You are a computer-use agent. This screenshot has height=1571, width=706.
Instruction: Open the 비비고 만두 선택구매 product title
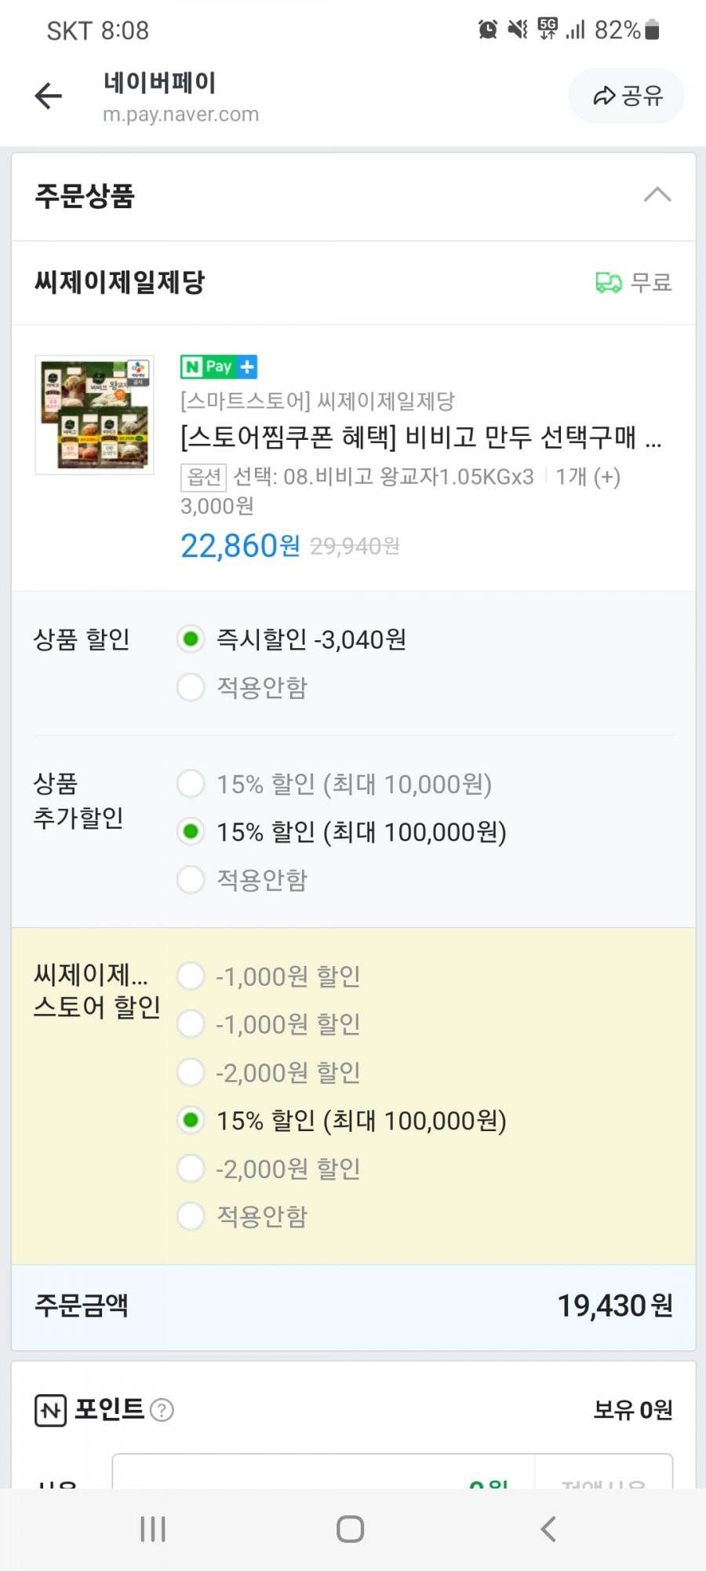click(420, 437)
